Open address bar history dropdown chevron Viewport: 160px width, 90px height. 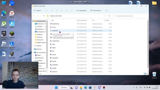click(x=105, y=16)
